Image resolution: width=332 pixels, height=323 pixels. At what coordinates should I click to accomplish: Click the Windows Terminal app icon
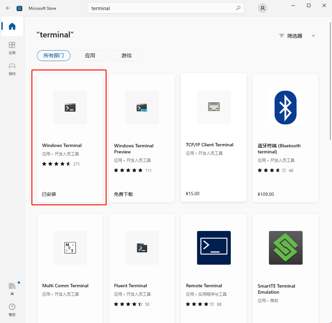70,108
